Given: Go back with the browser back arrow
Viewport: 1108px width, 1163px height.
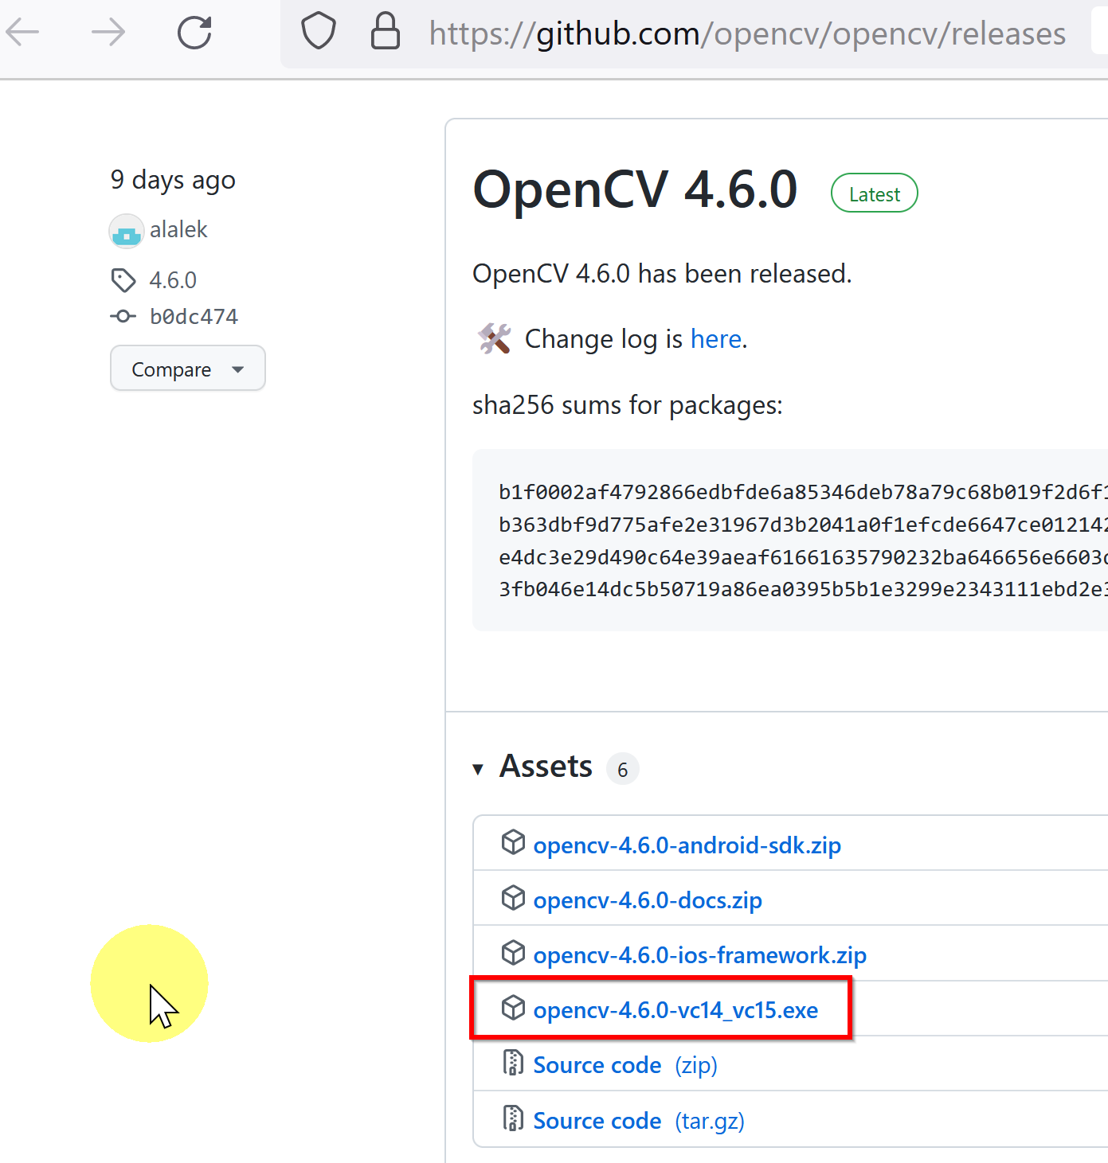Looking at the screenshot, I should 22,33.
